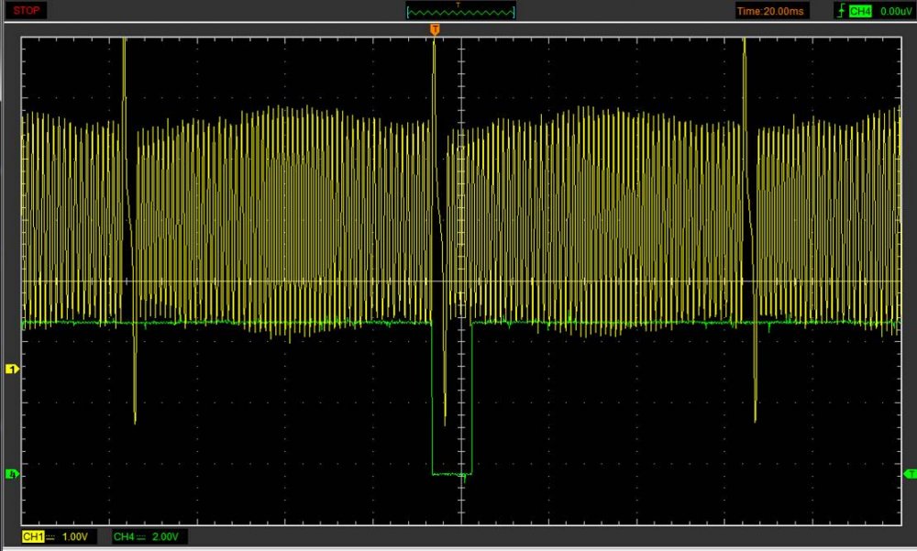Image resolution: width=917 pixels, height=551 pixels.
Task: Click the green trigger level arrow on right edge
Action: (909, 473)
